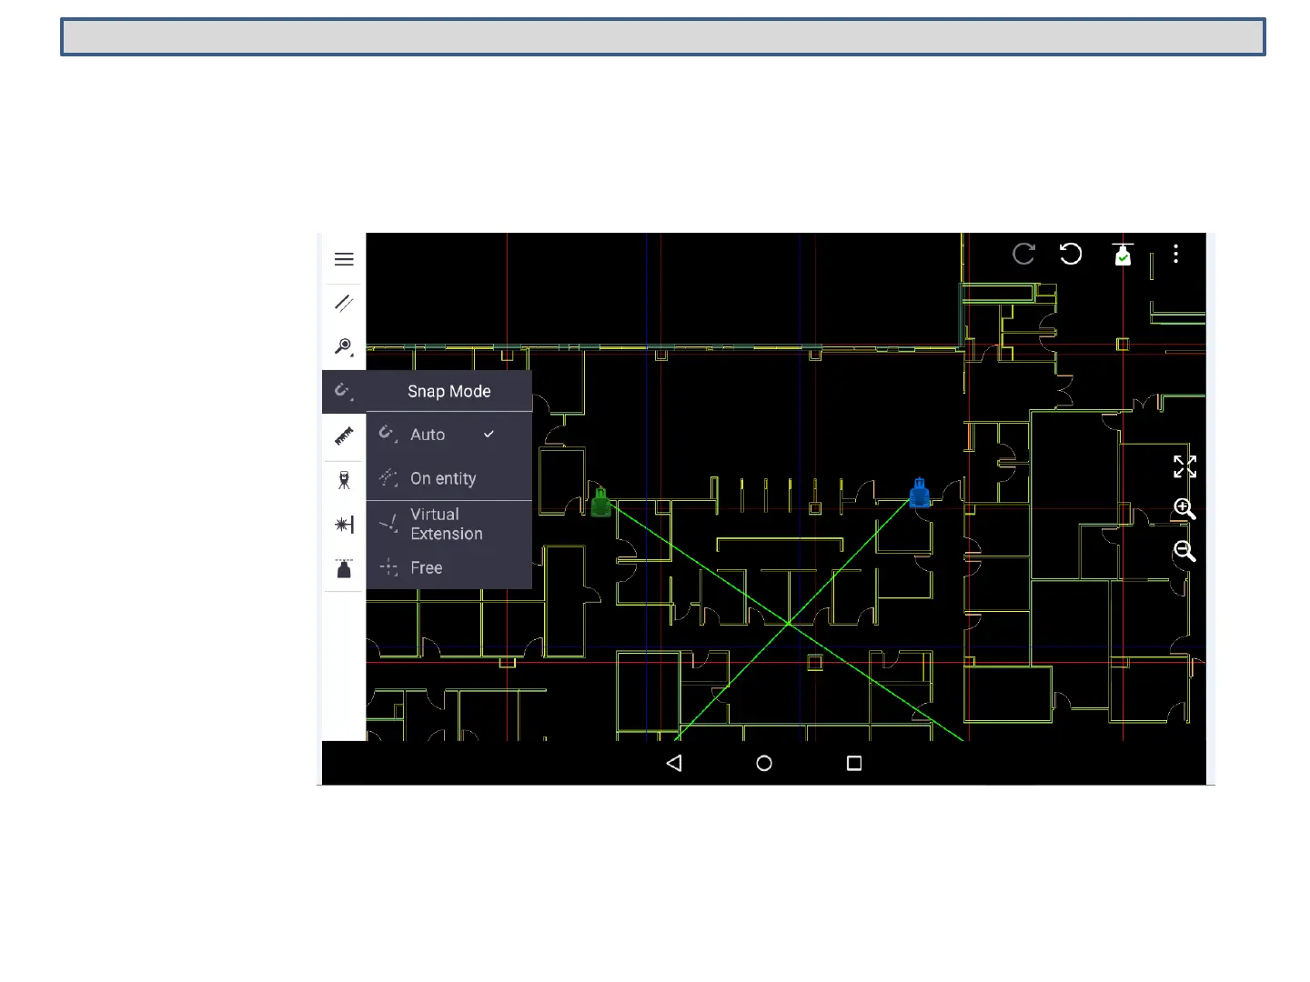Select the ruler measure tool
Image resolution: width=1310 pixels, height=982 pixels.
click(x=344, y=436)
